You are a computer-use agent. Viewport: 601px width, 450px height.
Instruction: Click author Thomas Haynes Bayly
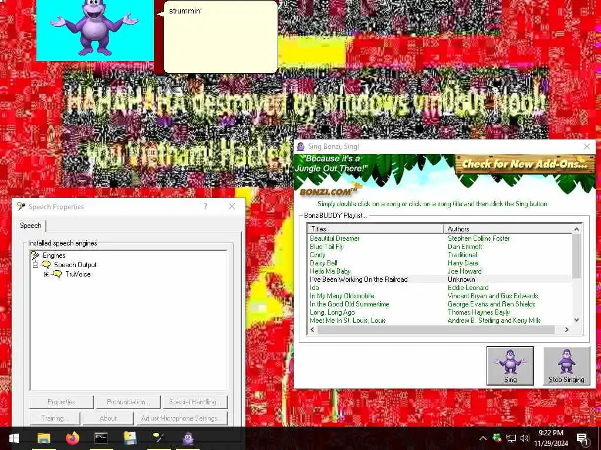tap(479, 312)
